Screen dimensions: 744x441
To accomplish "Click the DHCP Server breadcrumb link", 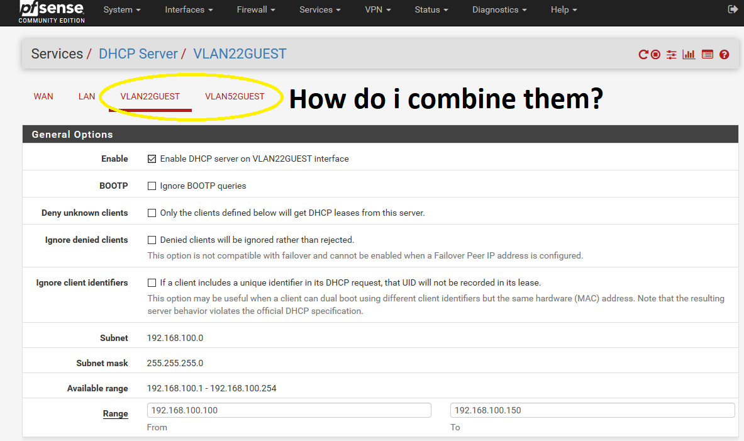I will [x=138, y=54].
